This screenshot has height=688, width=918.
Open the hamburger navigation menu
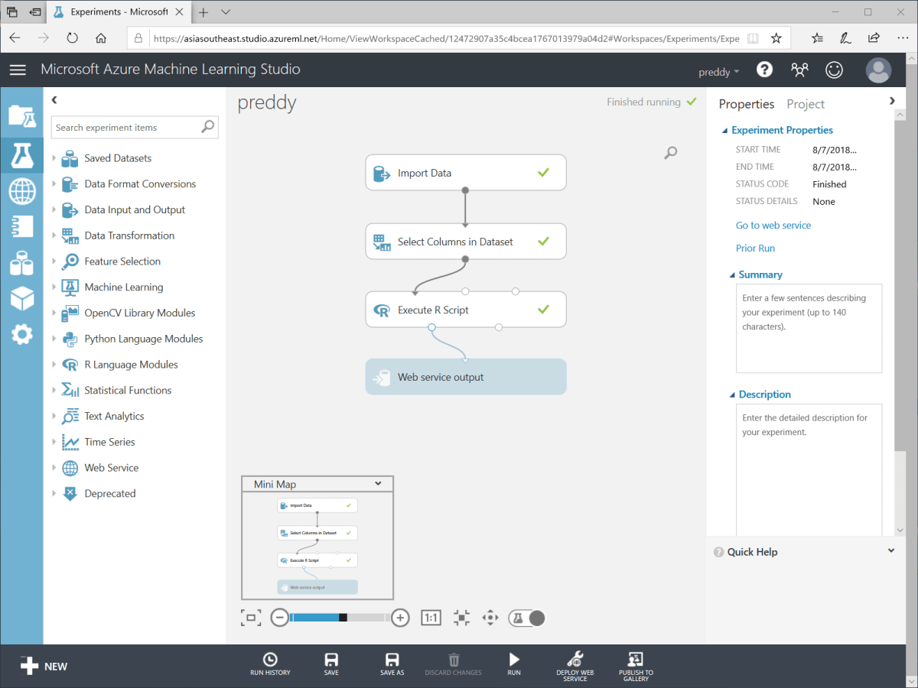click(18, 70)
